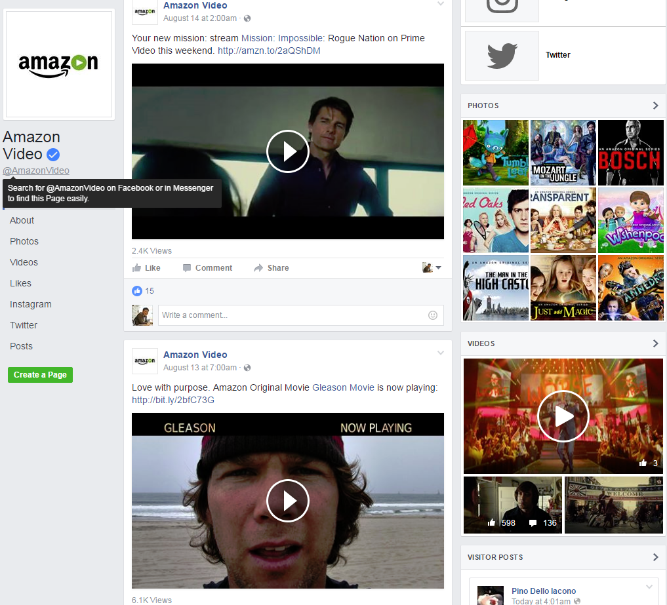Open Twitter in the left navigation
The height and width of the screenshot is (605, 667).
coord(24,325)
